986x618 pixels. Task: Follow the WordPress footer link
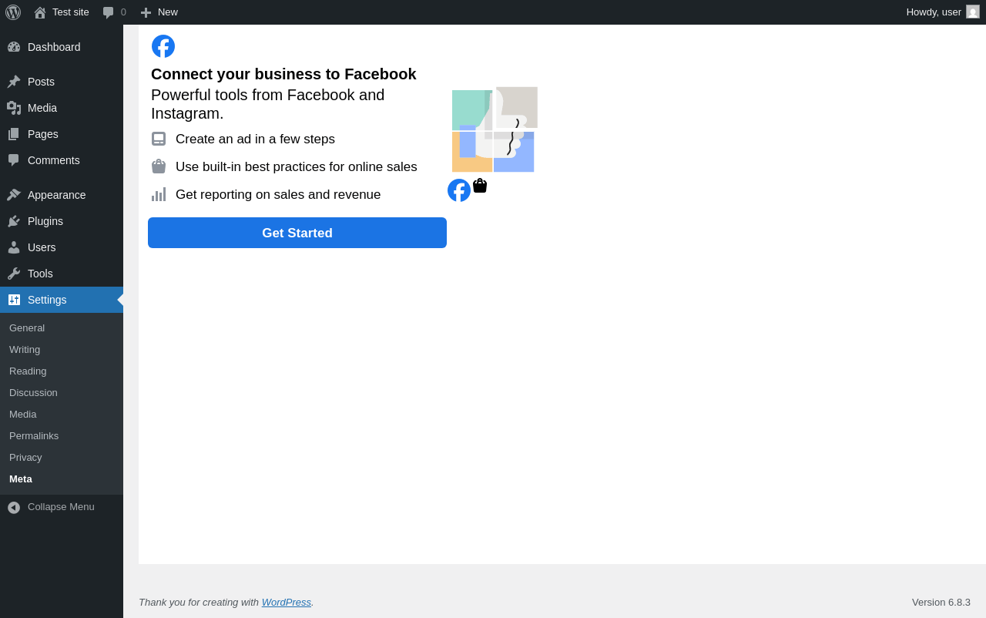pos(287,602)
